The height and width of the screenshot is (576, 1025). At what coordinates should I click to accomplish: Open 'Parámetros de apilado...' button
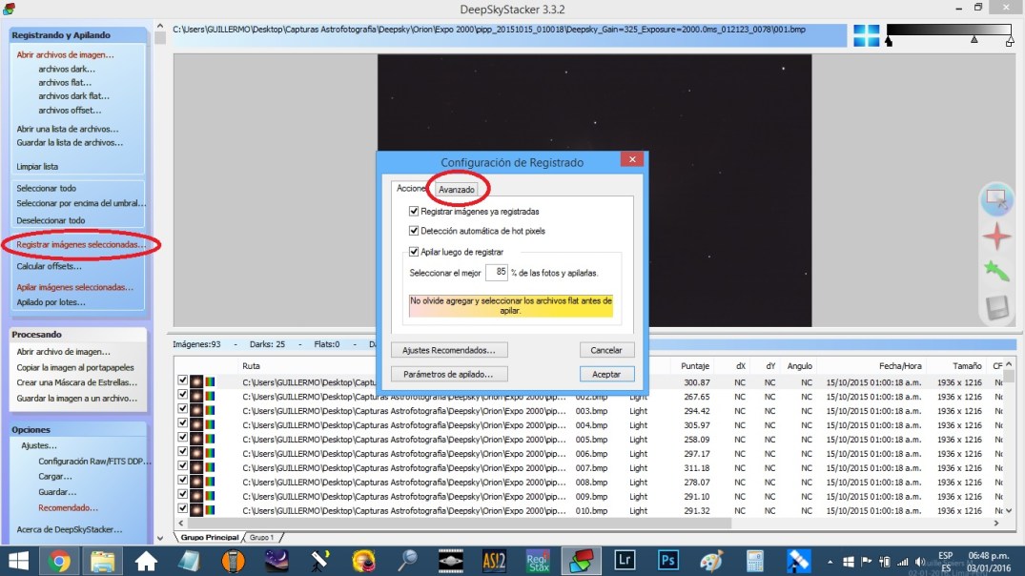click(x=450, y=374)
